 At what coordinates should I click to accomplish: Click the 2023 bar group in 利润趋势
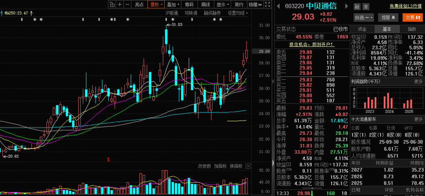point(370,102)
